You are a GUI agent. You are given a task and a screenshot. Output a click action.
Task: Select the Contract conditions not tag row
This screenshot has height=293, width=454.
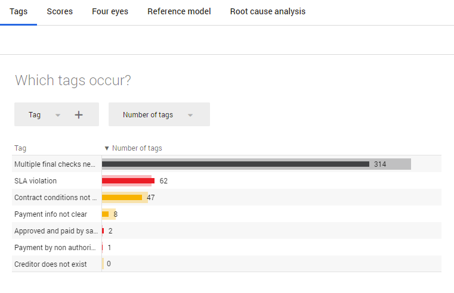(55, 197)
